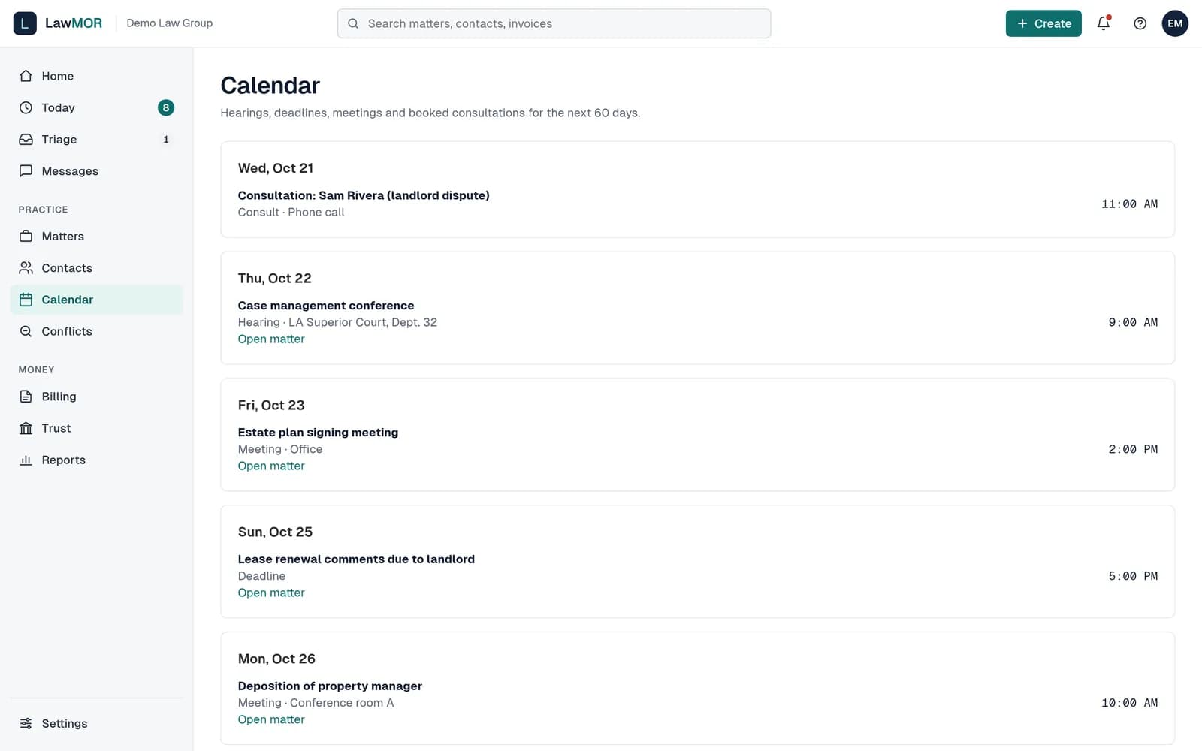Focus the search matters, contacts, invoices field
This screenshot has width=1202, height=751.
point(554,23)
